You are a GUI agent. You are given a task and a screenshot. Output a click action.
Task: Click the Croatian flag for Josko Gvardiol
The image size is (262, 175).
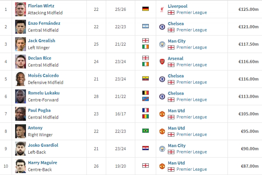[x=146, y=148]
